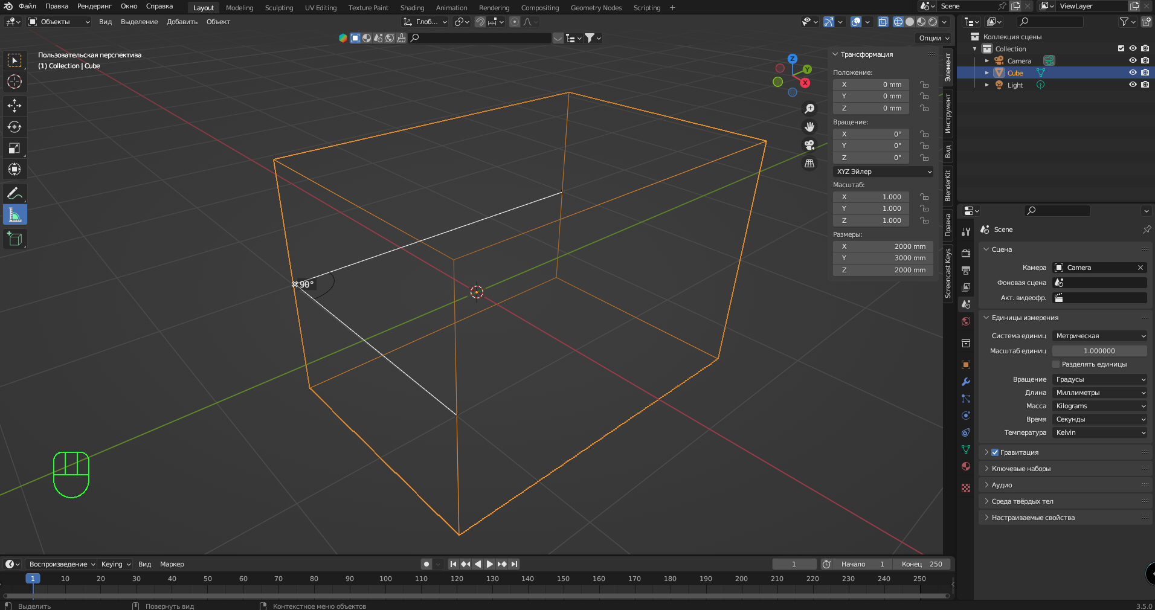Enable the Gravity checkbox
Viewport: 1155px width, 610px height.
pyautogui.click(x=995, y=452)
